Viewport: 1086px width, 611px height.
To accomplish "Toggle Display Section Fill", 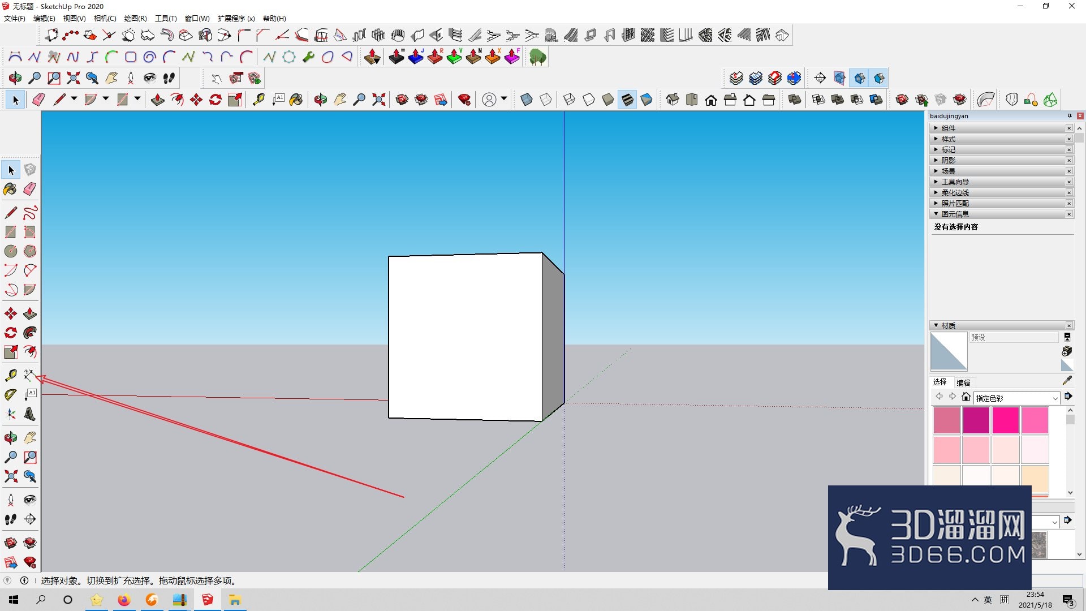I will [x=879, y=78].
